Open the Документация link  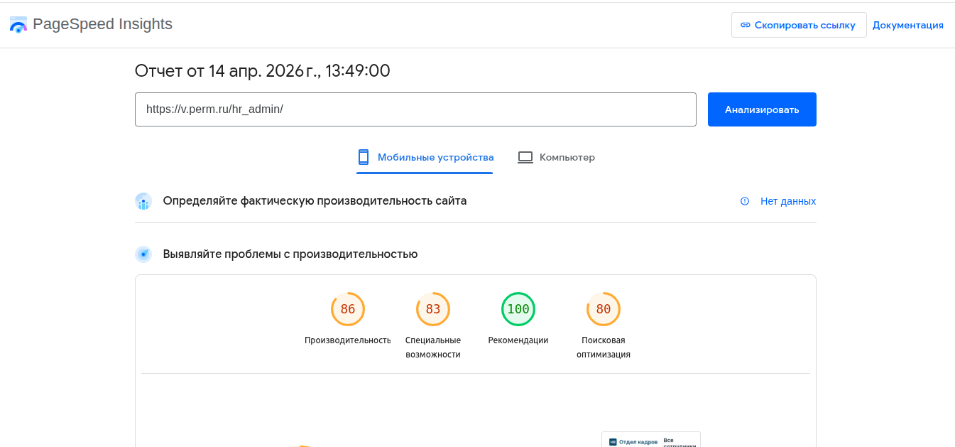908,25
